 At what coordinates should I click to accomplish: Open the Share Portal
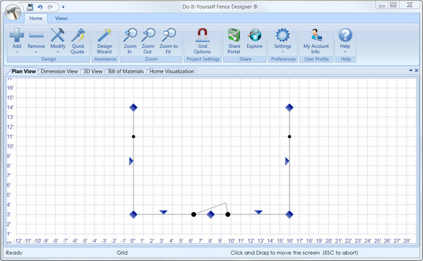[x=234, y=41]
